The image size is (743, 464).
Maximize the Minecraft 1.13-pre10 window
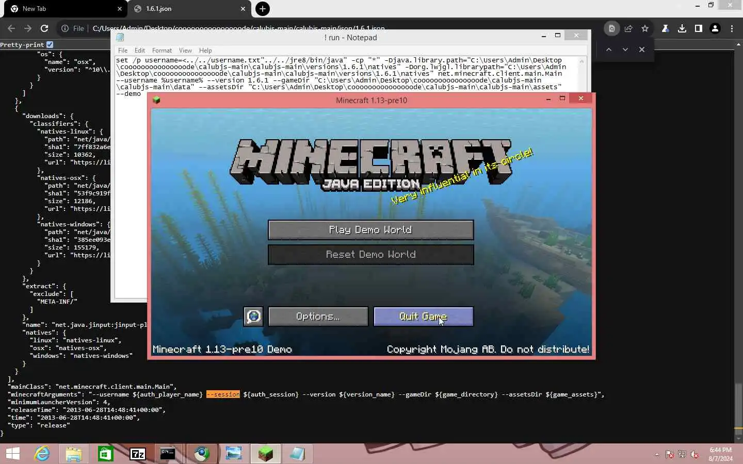562,98
